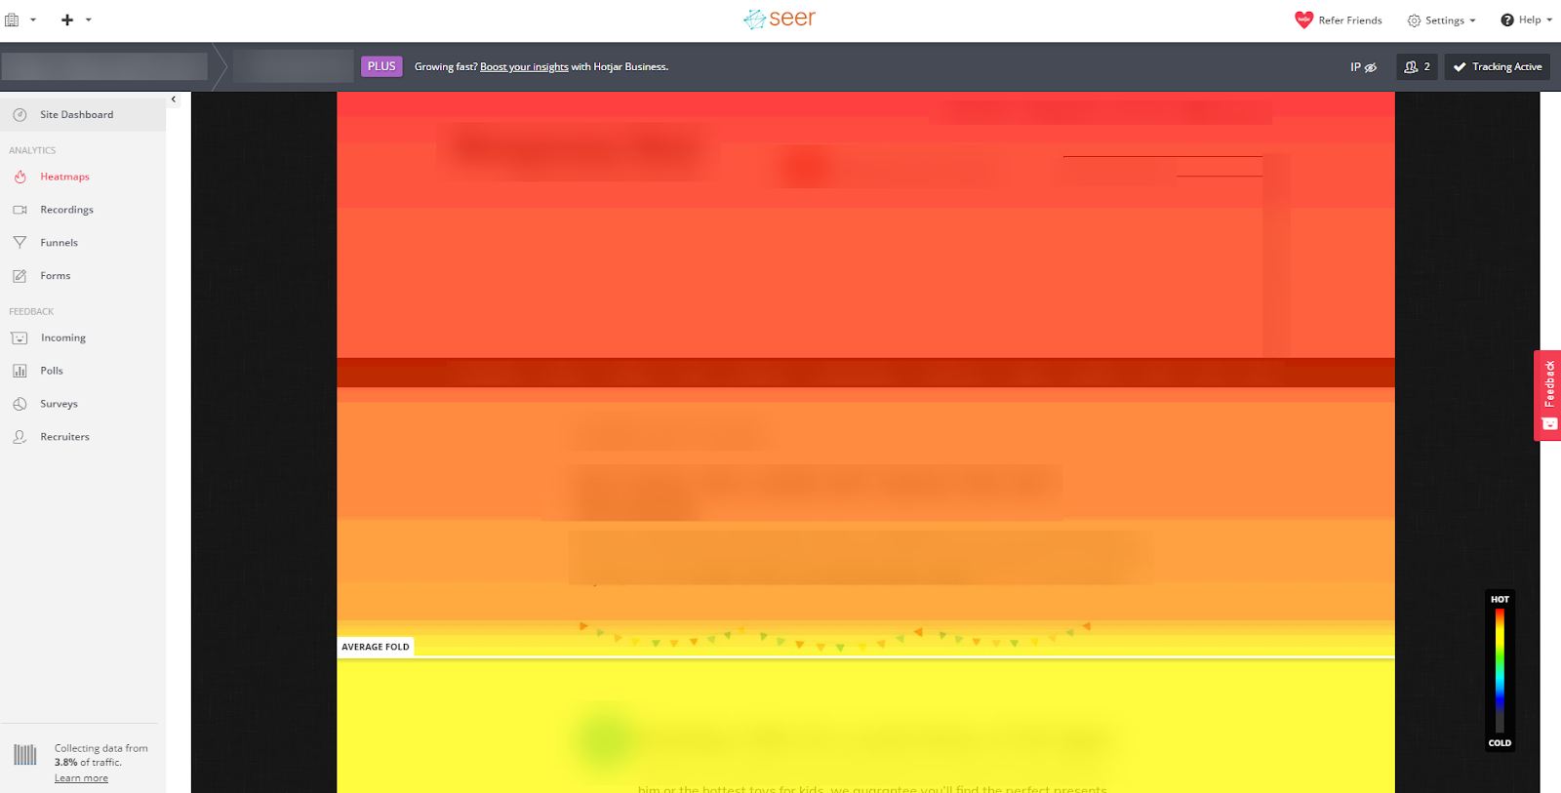Screen dimensions: 1561x793
Task: Open the red Feedback side tab
Action: pos(1548,395)
